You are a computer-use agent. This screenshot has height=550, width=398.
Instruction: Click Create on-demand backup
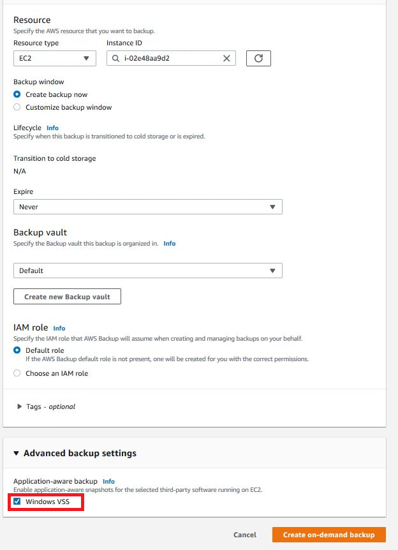[x=329, y=535]
